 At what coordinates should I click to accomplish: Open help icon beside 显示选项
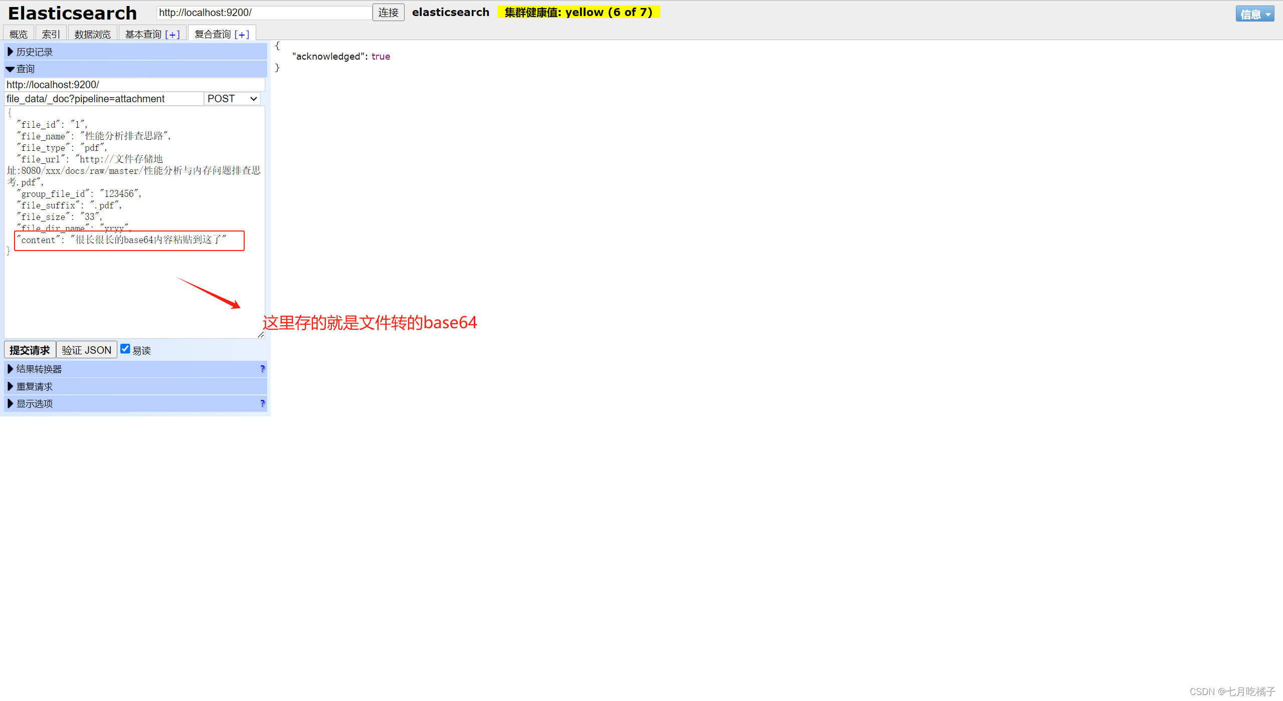tap(262, 403)
